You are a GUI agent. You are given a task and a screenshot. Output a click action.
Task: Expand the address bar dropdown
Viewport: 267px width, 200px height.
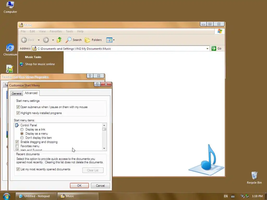207,49
